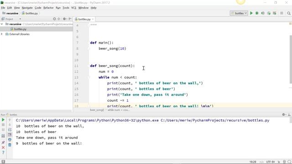Collapse the recursive project folder
The image size is (292, 164).
2,24
